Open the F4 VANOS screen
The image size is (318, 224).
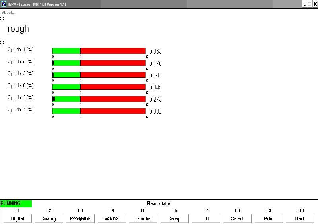pos(112,218)
